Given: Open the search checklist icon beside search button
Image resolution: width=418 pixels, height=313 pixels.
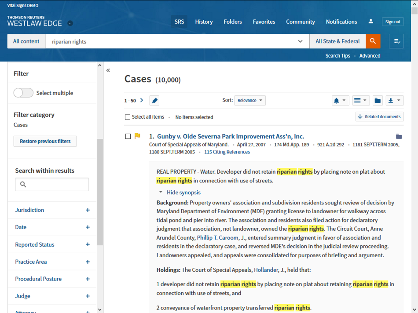Looking at the screenshot, I should [x=396, y=41].
